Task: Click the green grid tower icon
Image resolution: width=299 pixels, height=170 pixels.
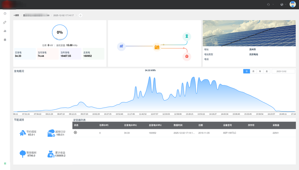Action: [187, 36]
